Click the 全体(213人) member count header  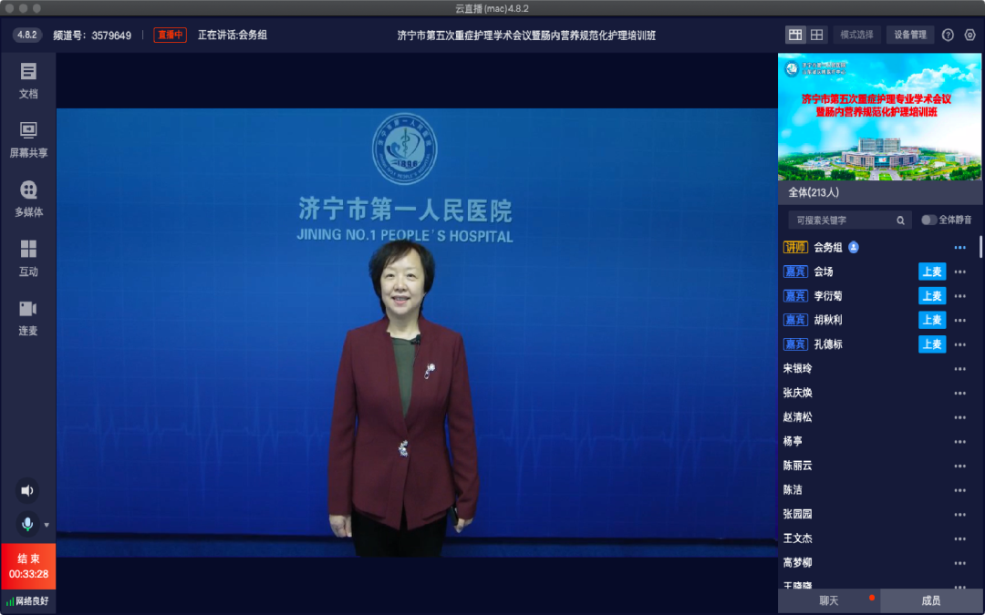point(814,192)
